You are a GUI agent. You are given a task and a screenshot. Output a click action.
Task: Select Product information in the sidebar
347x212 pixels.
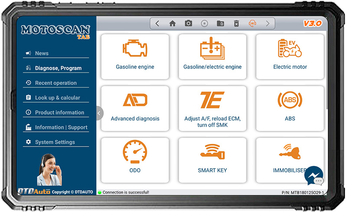pyautogui.click(x=56, y=112)
